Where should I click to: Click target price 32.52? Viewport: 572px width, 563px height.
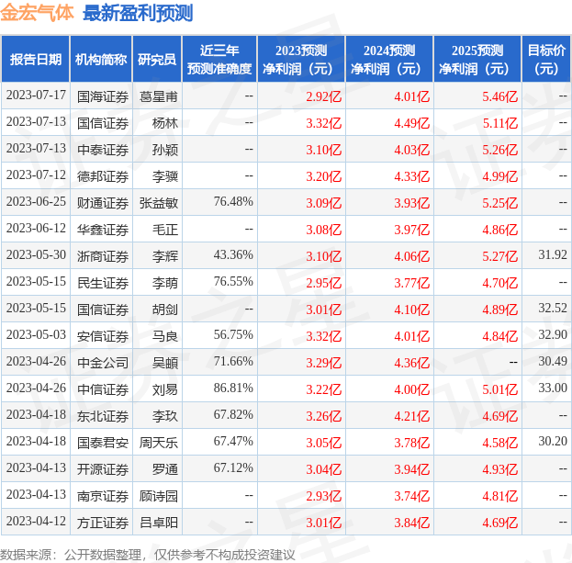tap(553, 309)
